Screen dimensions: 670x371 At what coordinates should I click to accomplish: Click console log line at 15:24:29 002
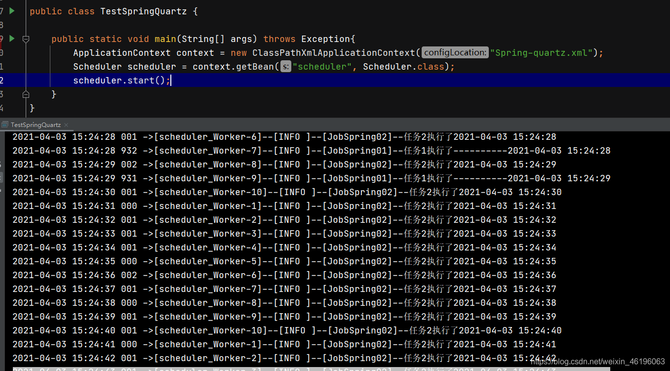[x=284, y=165]
